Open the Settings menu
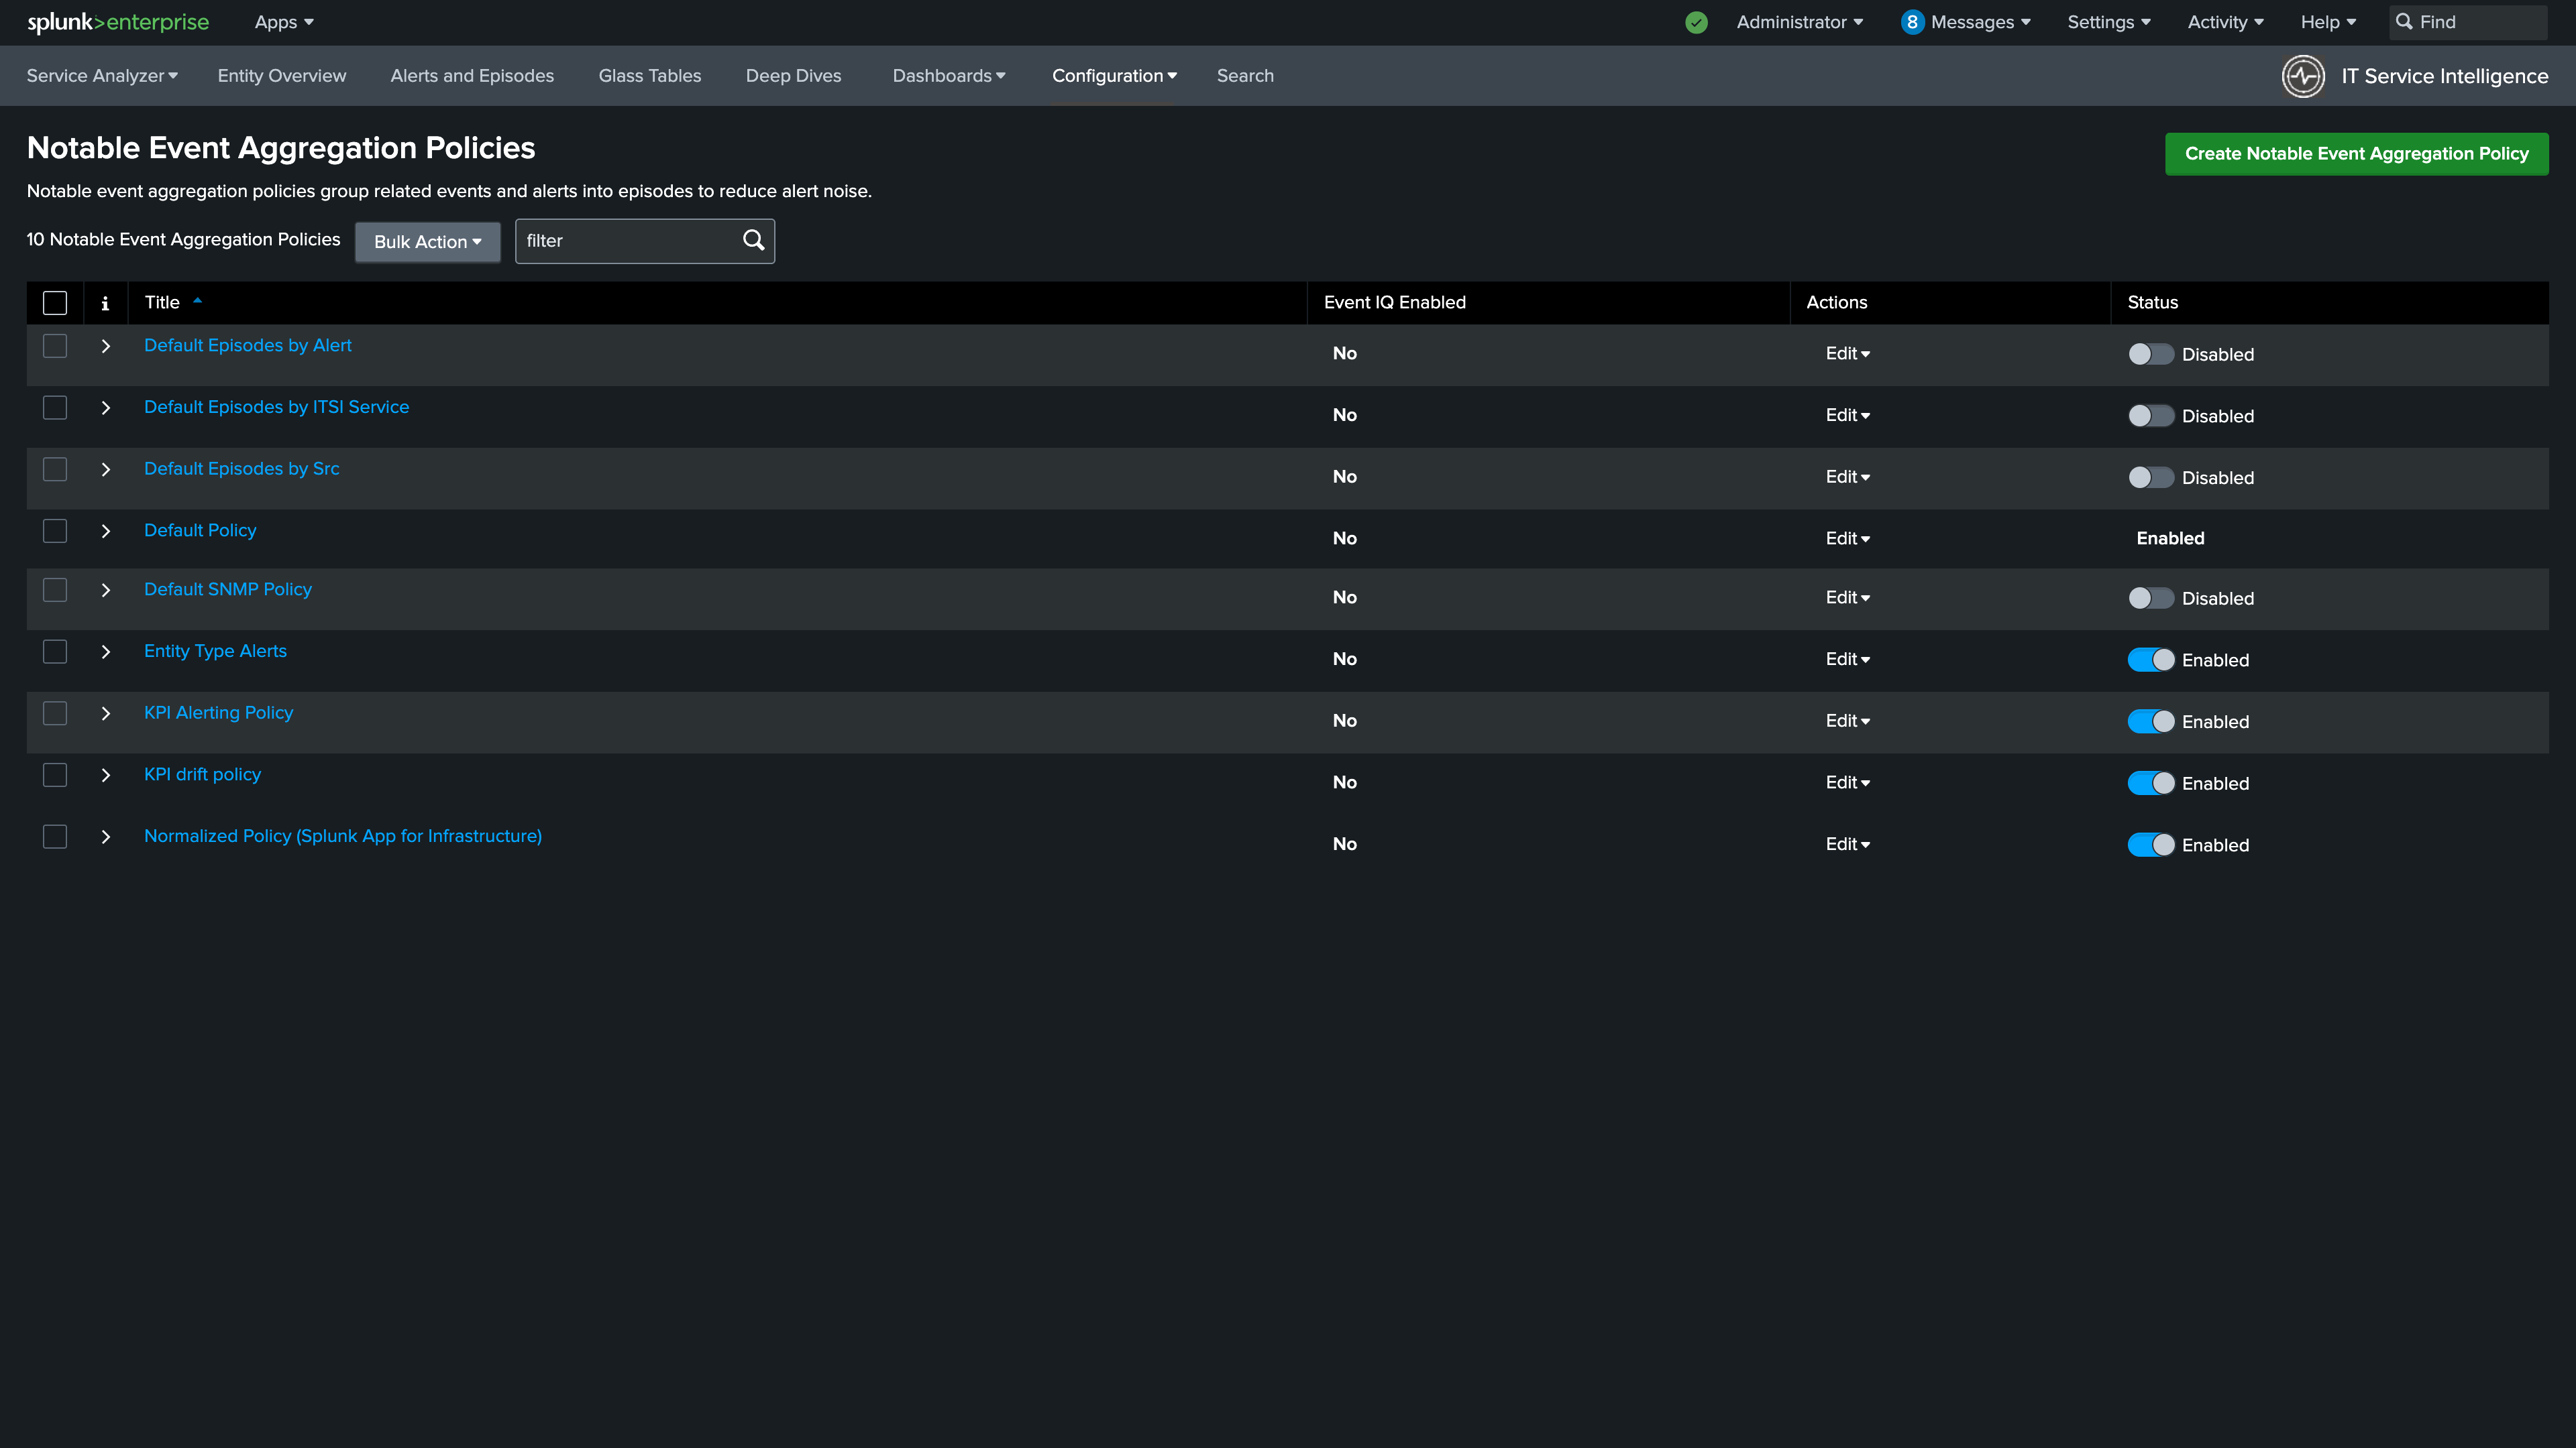The width and height of the screenshot is (2576, 1448). click(x=2108, y=22)
